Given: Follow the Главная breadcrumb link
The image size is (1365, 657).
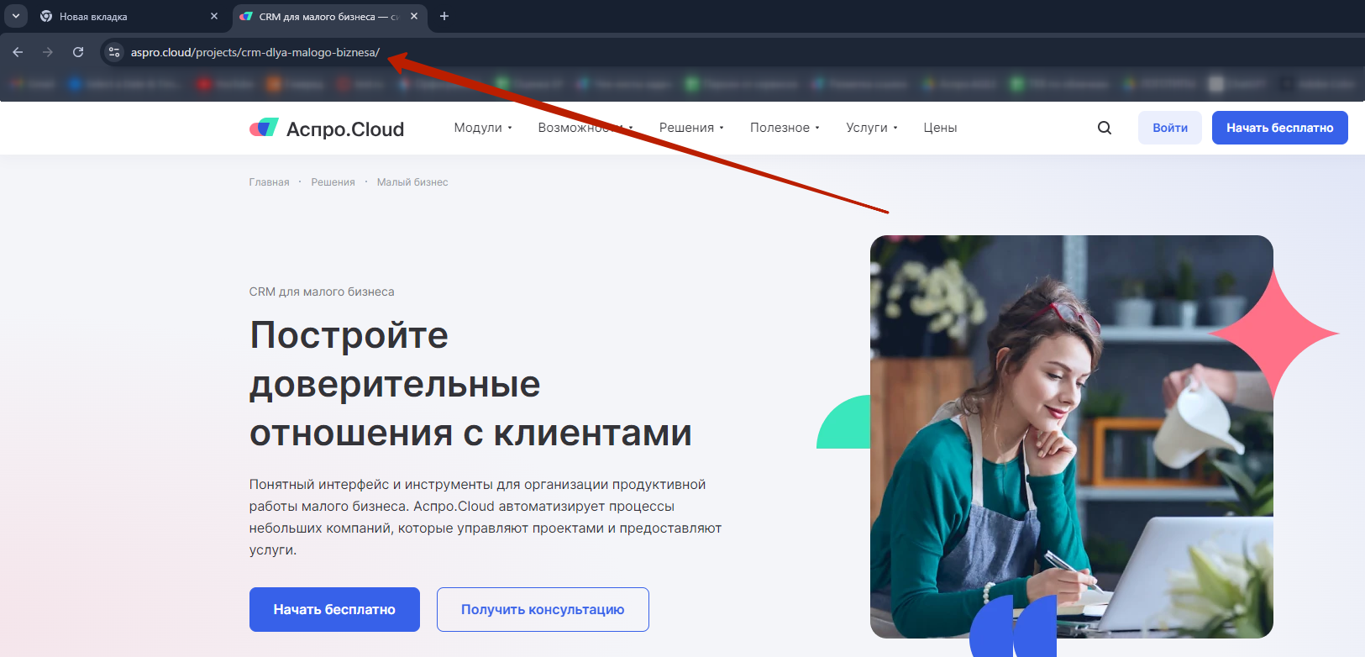Looking at the screenshot, I should pos(269,182).
